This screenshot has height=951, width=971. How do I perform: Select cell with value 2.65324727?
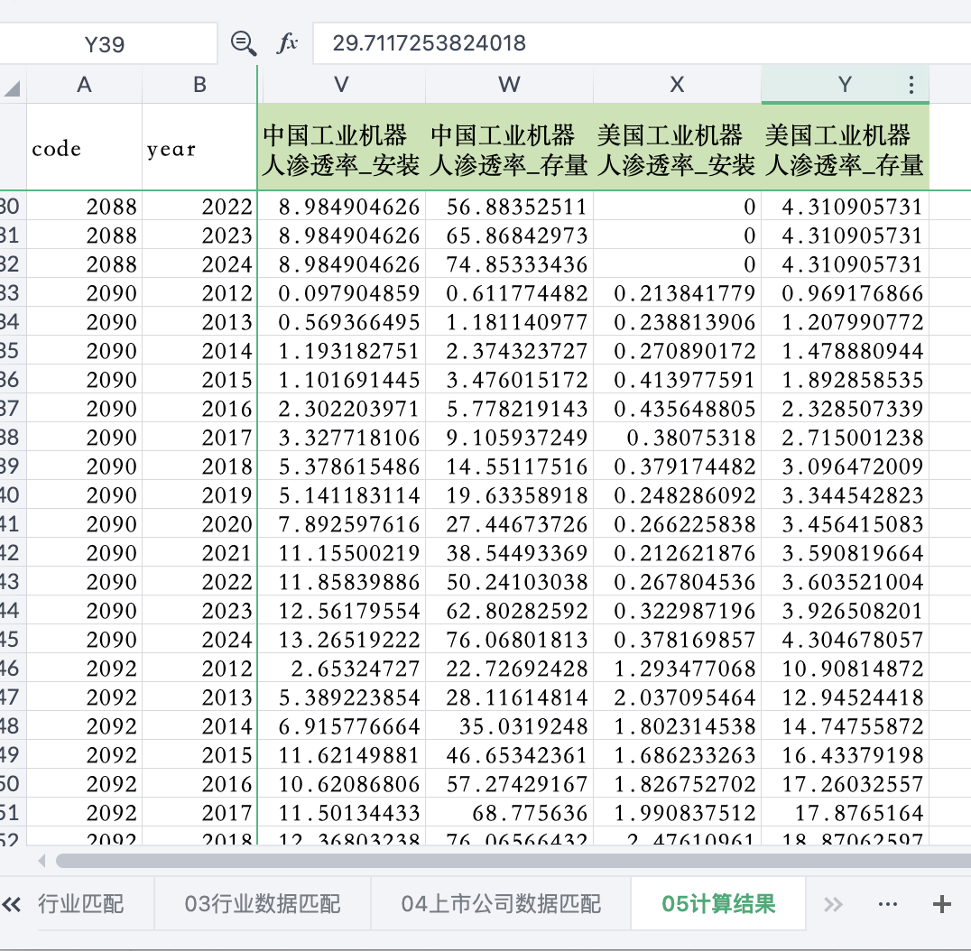341,669
